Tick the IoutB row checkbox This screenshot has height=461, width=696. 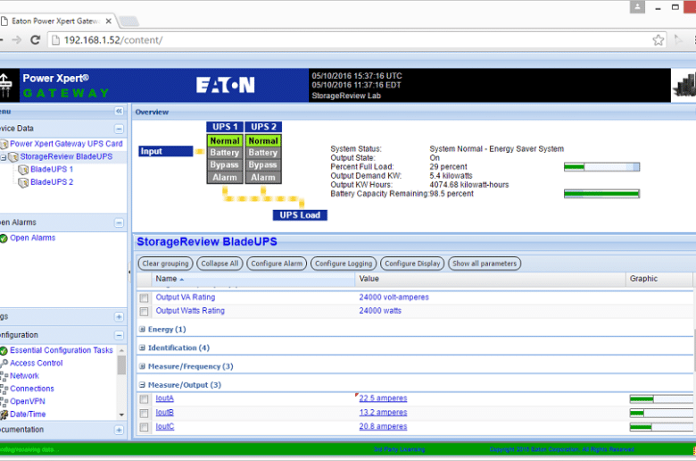144,414
